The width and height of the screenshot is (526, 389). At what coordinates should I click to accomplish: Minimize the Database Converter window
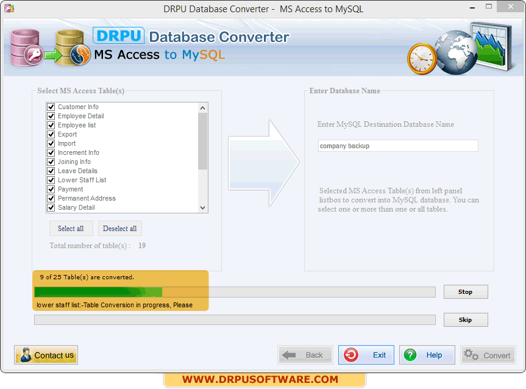[x=472, y=7]
